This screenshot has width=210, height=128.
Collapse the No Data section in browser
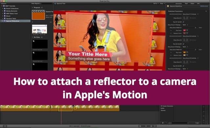tap(32, 37)
